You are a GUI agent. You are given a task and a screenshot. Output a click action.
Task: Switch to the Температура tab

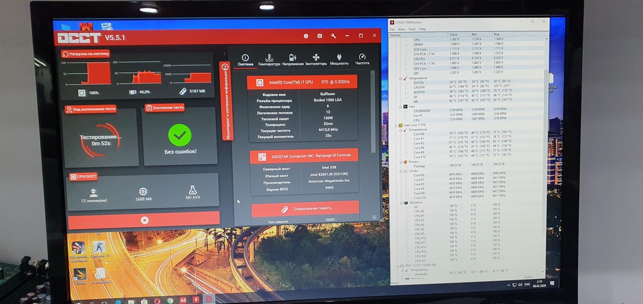click(269, 60)
